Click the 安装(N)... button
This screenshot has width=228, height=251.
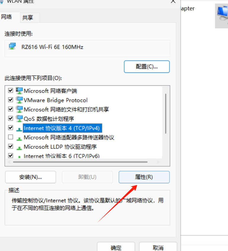30,177
